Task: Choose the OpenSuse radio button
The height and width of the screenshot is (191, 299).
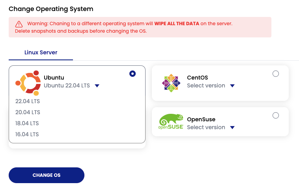Action: point(276,115)
